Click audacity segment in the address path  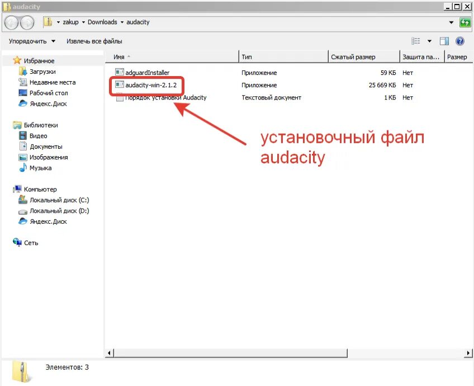tap(138, 22)
